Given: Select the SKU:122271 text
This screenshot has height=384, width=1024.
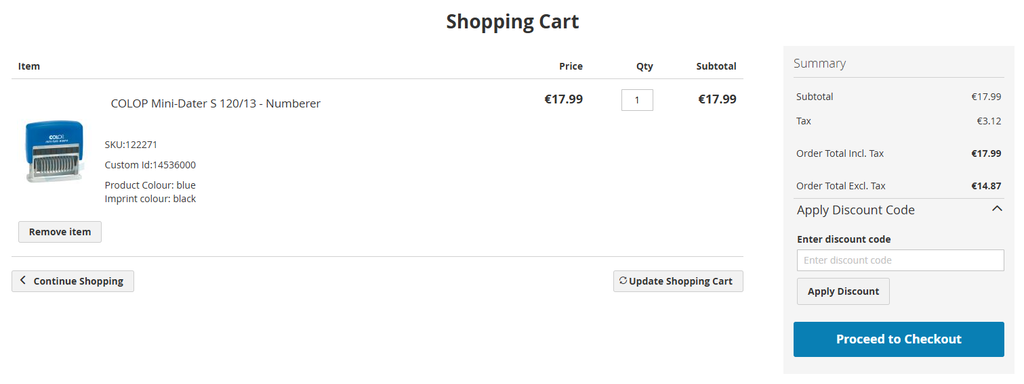Looking at the screenshot, I should (x=131, y=145).
